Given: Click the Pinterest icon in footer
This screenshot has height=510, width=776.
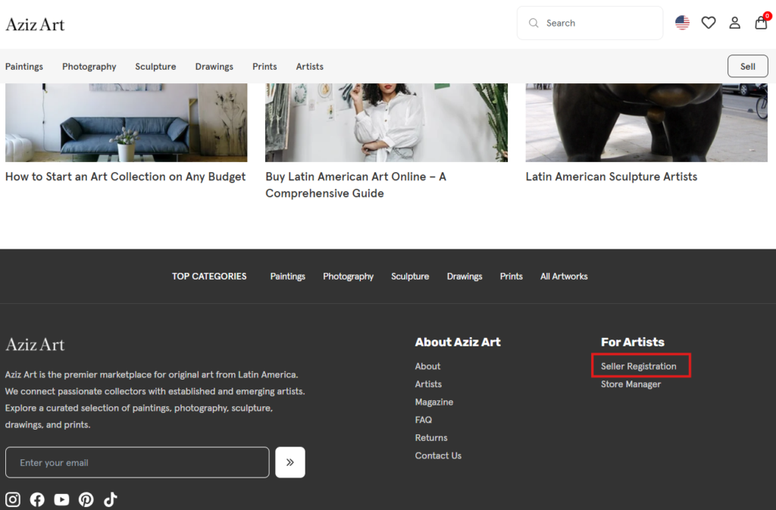Looking at the screenshot, I should point(86,499).
